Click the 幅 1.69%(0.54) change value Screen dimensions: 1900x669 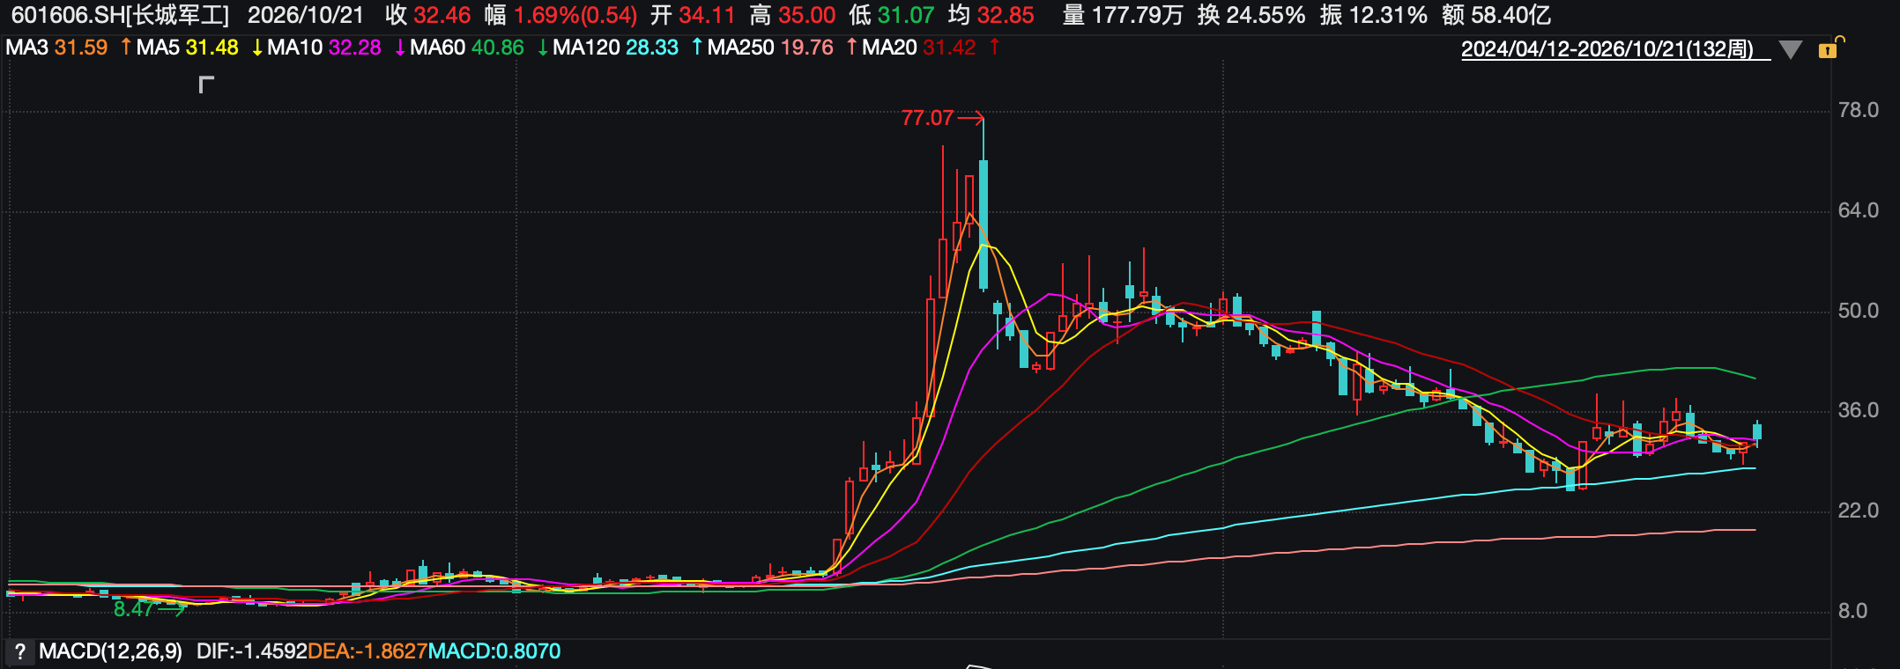(560, 15)
